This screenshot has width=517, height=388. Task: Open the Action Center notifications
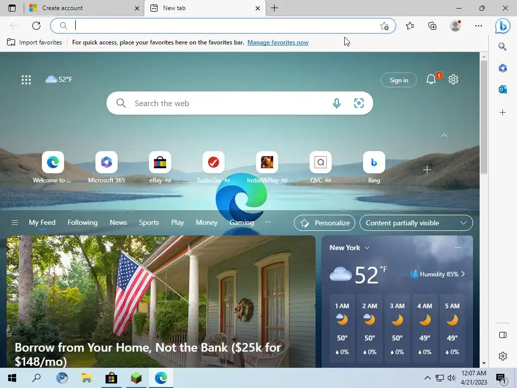click(x=501, y=378)
